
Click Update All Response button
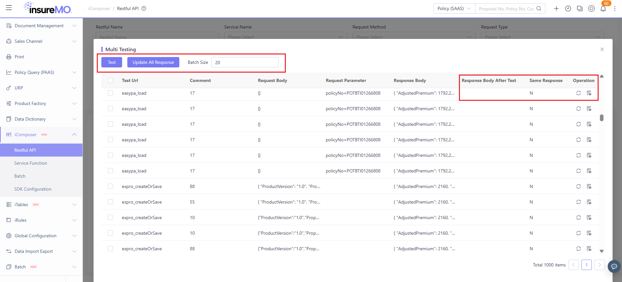153,62
